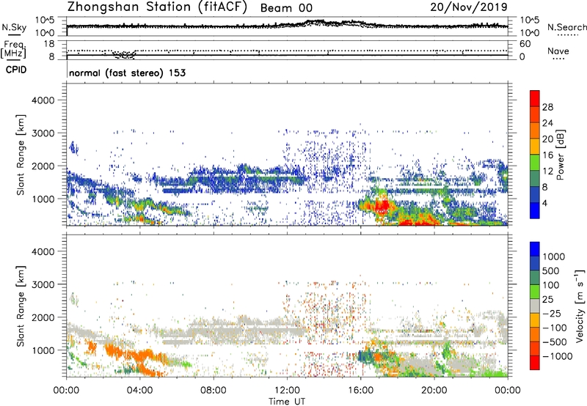Select the 18 tick on frequency axis
The height and width of the screenshot is (406, 587).
click(x=49, y=44)
